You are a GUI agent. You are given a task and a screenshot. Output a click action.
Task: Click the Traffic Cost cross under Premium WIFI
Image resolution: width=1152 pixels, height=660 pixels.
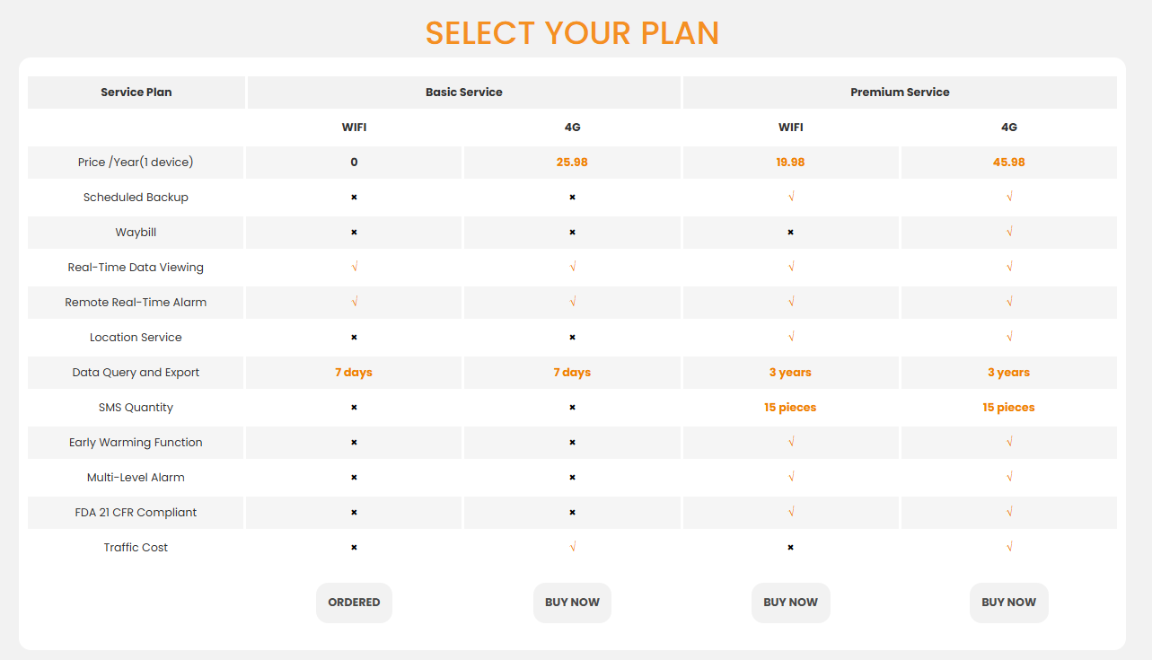click(x=790, y=547)
